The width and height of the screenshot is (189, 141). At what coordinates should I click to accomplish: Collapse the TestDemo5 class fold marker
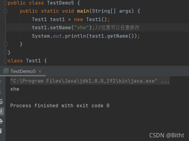click(x=5, y=3)
